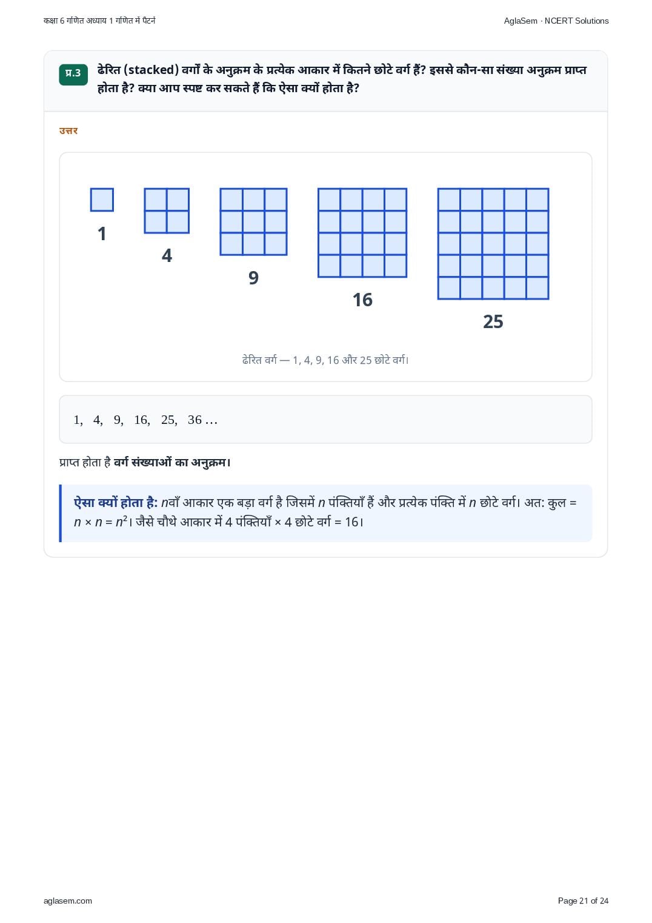Click the Page 21 of 24 indicator
This screenshot has height=923, width=652.
pos(583,901)
